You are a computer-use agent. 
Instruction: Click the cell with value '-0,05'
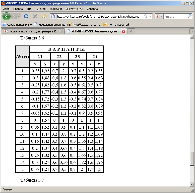pos(35,113)
